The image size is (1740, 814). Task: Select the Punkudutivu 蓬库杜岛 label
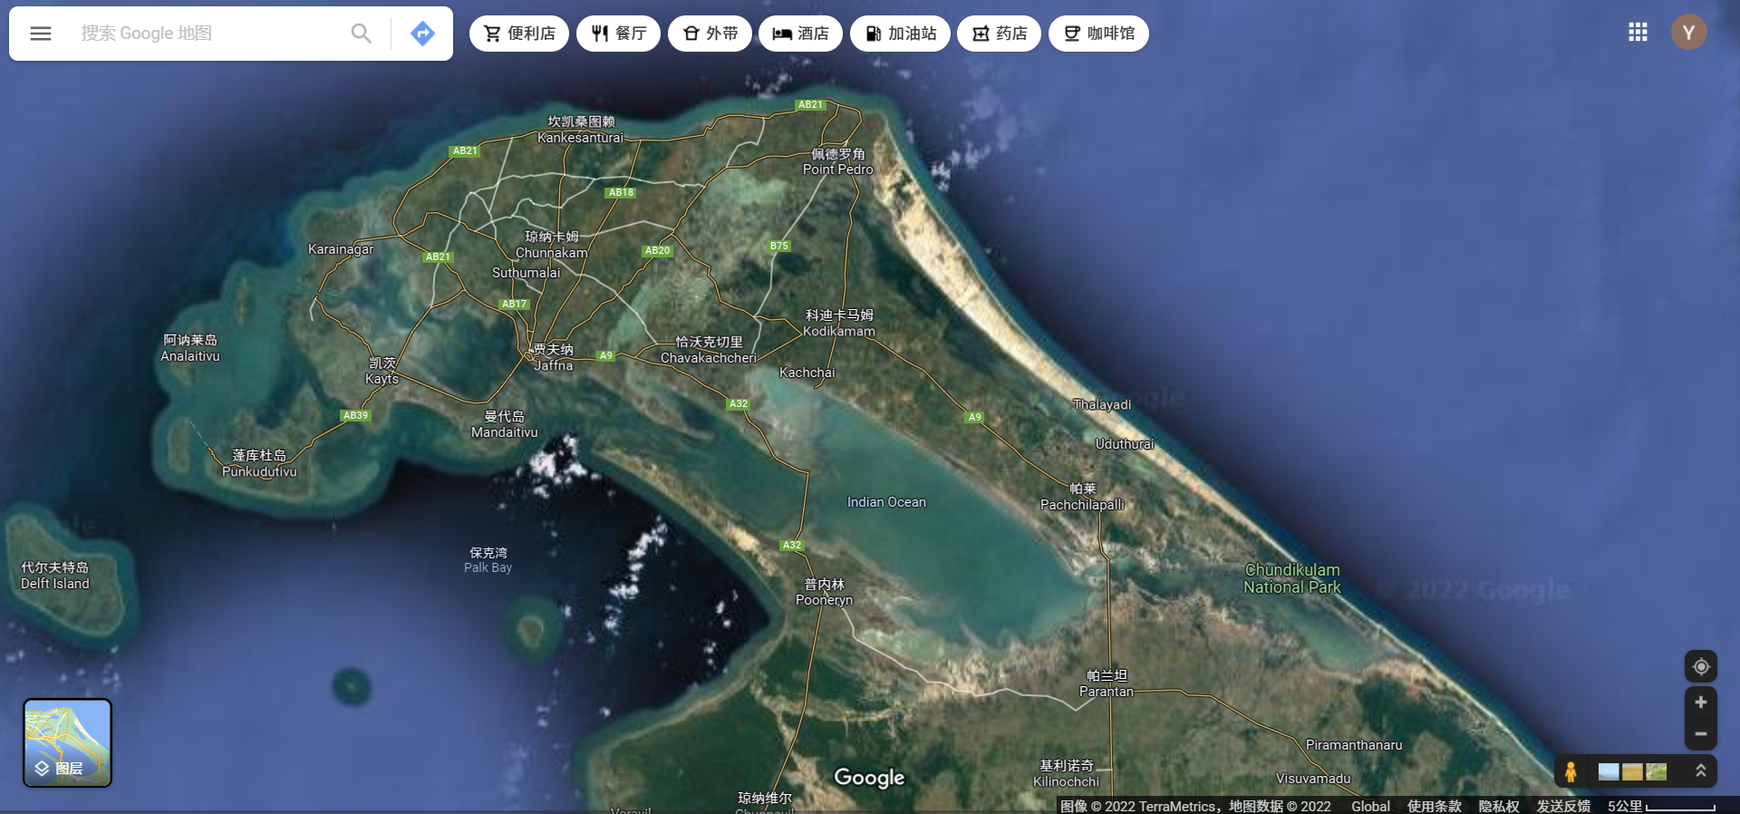tap(259, 463)
